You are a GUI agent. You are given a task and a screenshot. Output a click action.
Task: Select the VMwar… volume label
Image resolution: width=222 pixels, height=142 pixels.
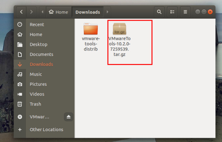[40, 117]
